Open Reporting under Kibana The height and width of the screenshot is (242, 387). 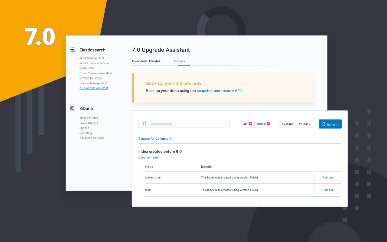(86, 133)
